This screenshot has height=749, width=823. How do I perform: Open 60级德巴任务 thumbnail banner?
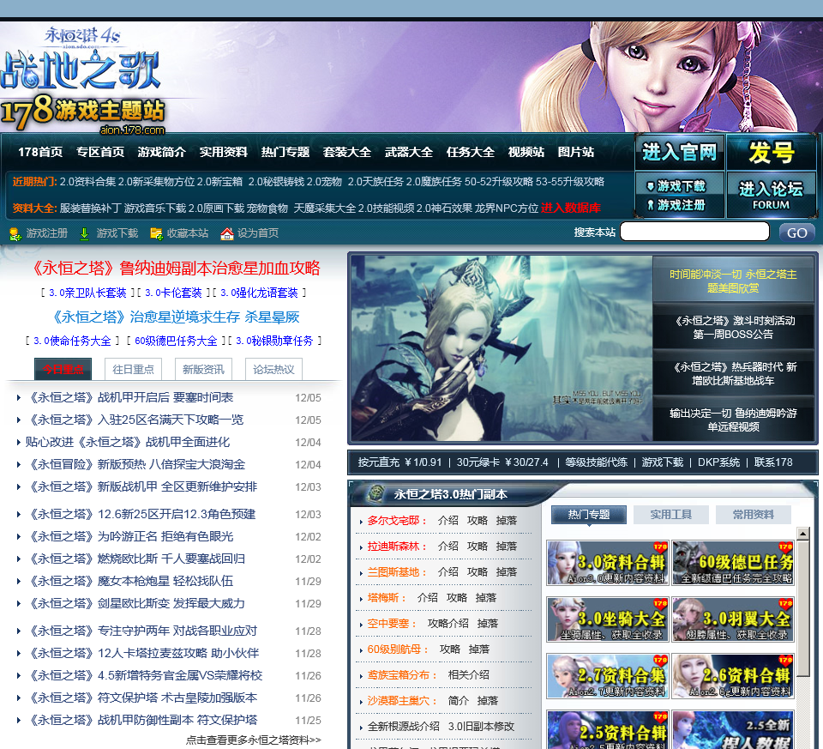733,563
